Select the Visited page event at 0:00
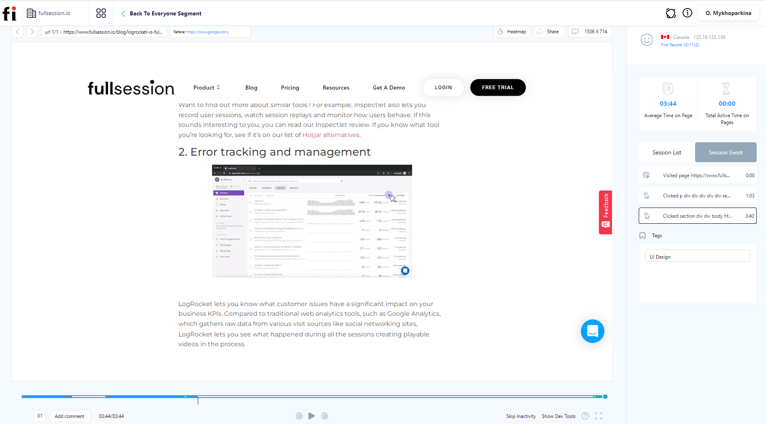The height and width of the screenshot is (424, 766). click(698, 176)
